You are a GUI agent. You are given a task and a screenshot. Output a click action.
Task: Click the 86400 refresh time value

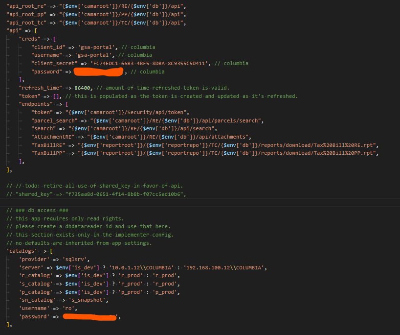84,88
